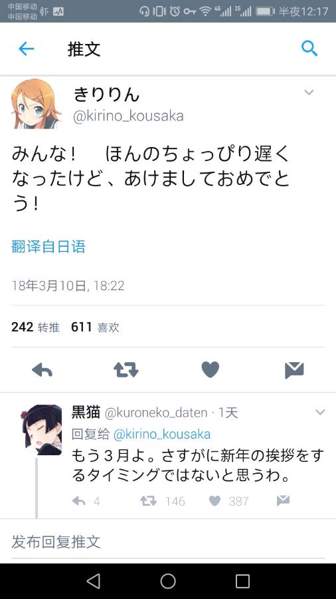This screenshot has width=336, height=599.
Task: Open きりりん's profile avatar
Action: point(37,104)
